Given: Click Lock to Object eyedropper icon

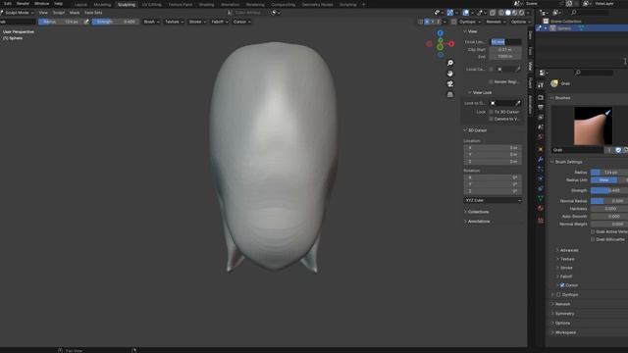Looking at the screenshot, I should [x=518, y=103].
